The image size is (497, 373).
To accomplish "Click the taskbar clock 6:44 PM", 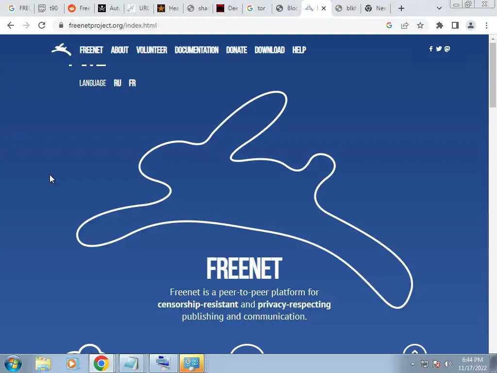I will [472, 360].
